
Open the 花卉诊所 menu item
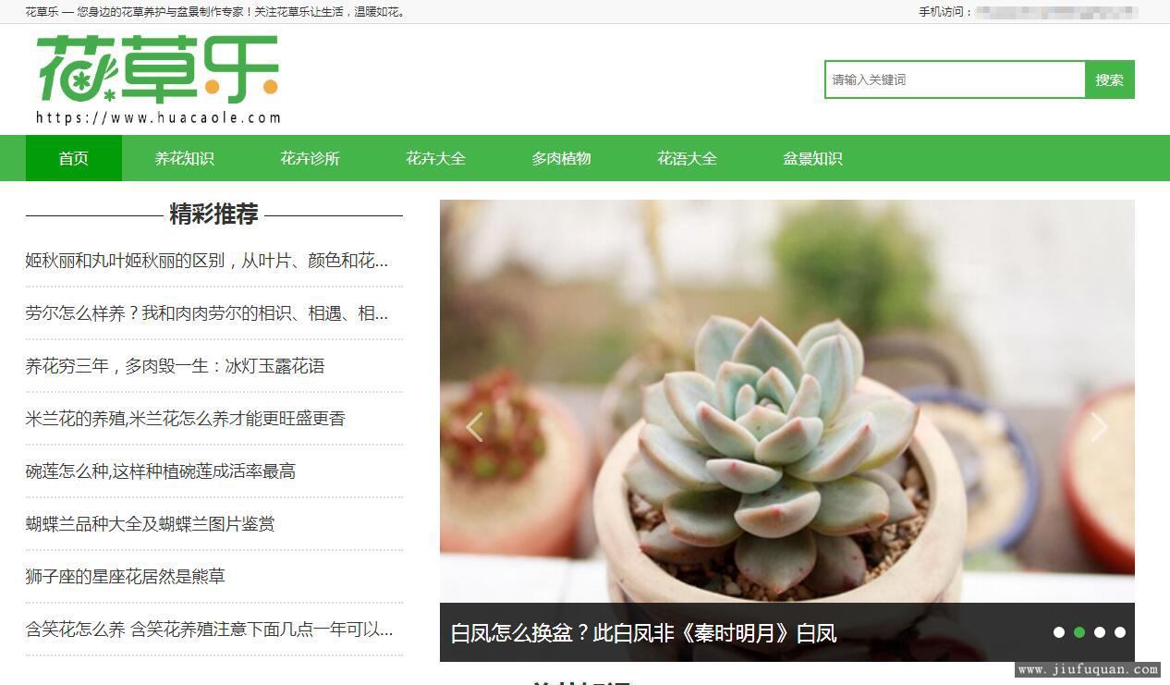(311, 158)
